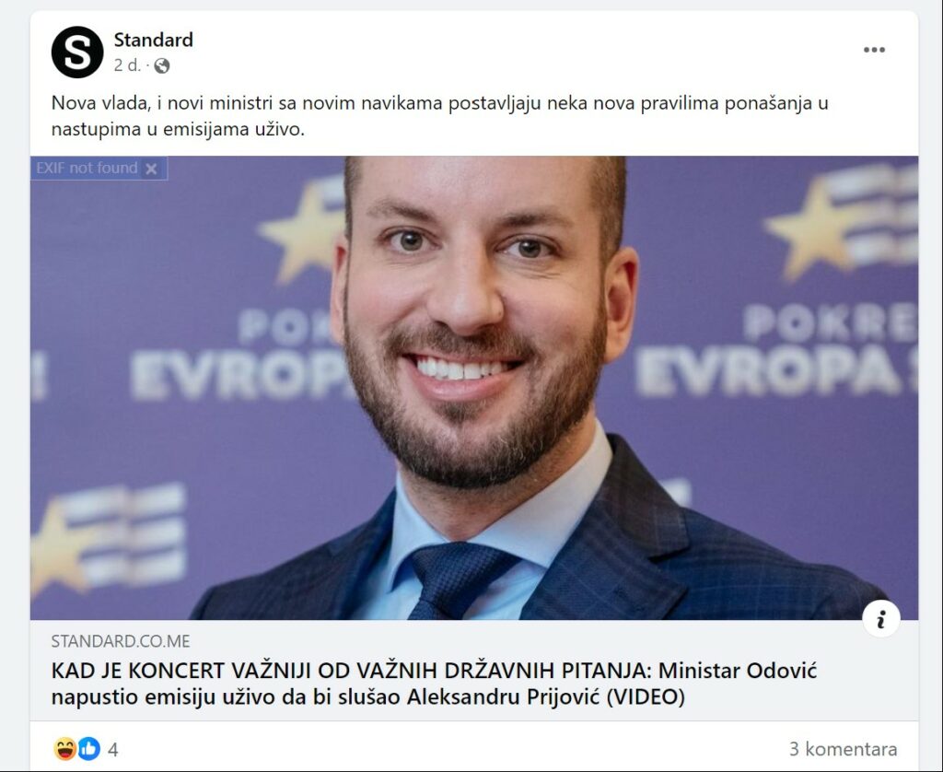Click the info icon on article image

[881, 618]
